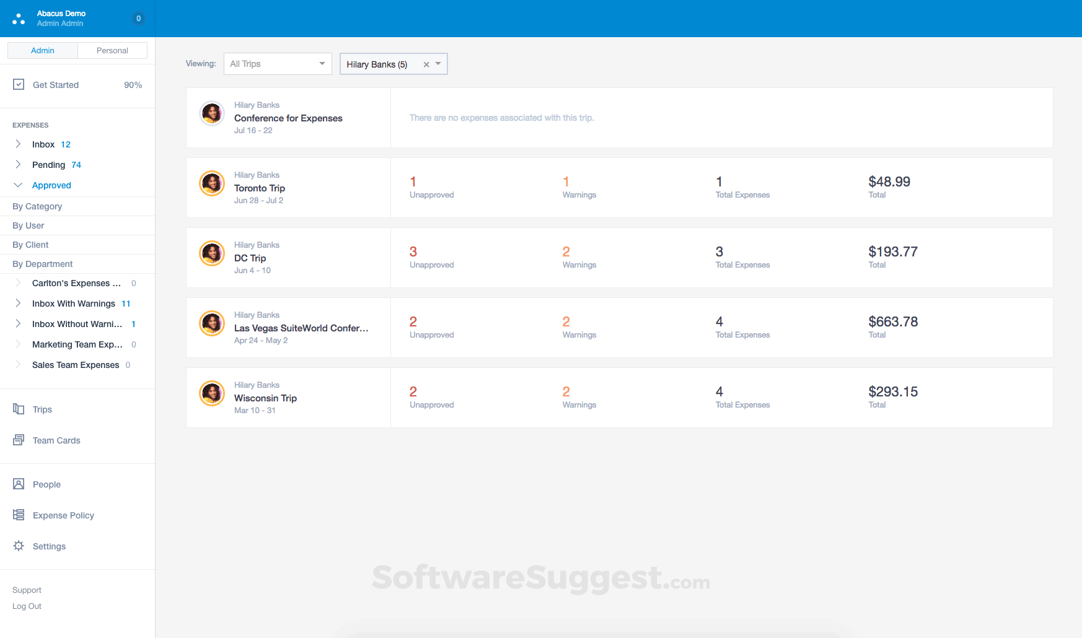Click the Settings gear icon
1082x638 pixels.
(19, 546)
